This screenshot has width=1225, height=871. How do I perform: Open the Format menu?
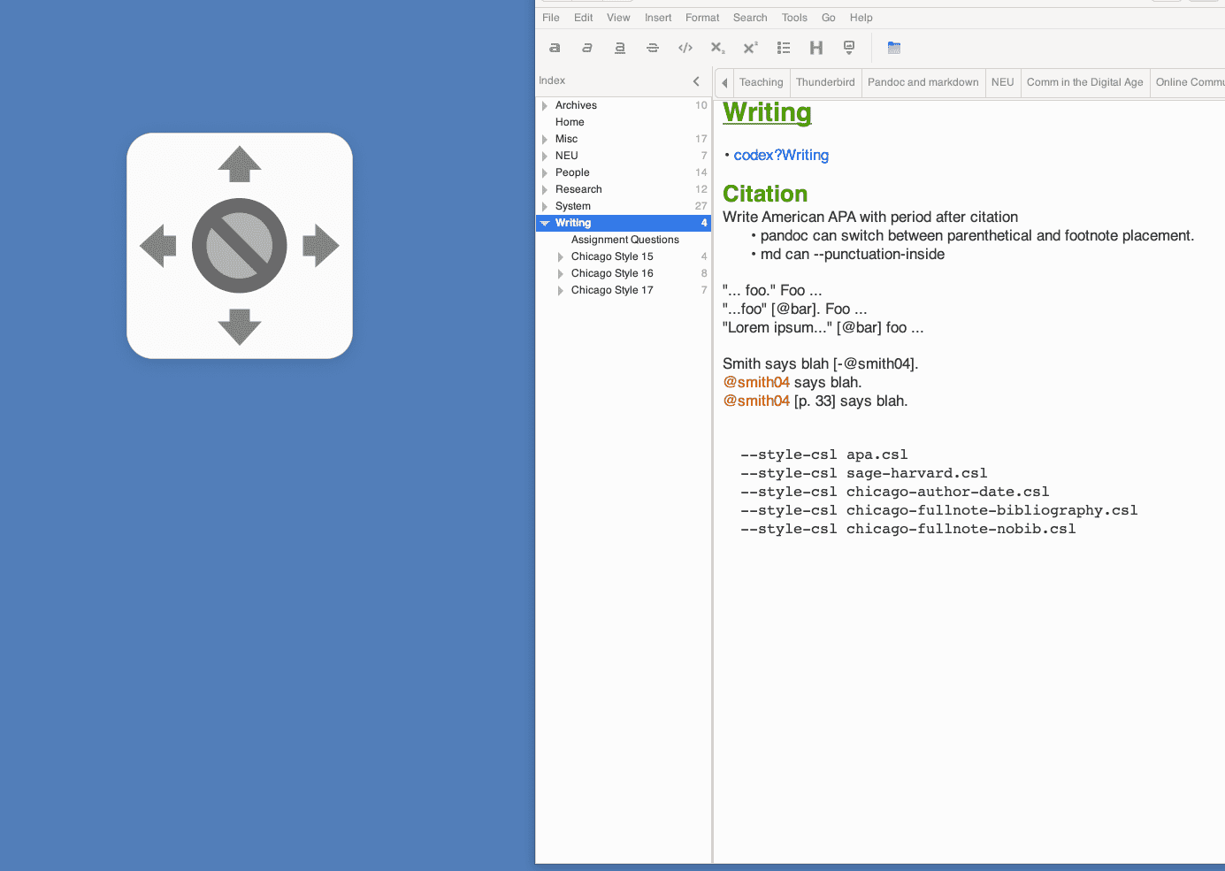pyautogui.click(x=702, y=18)
